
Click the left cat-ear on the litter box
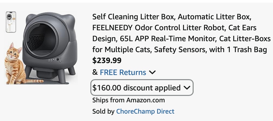click(30, 18)
